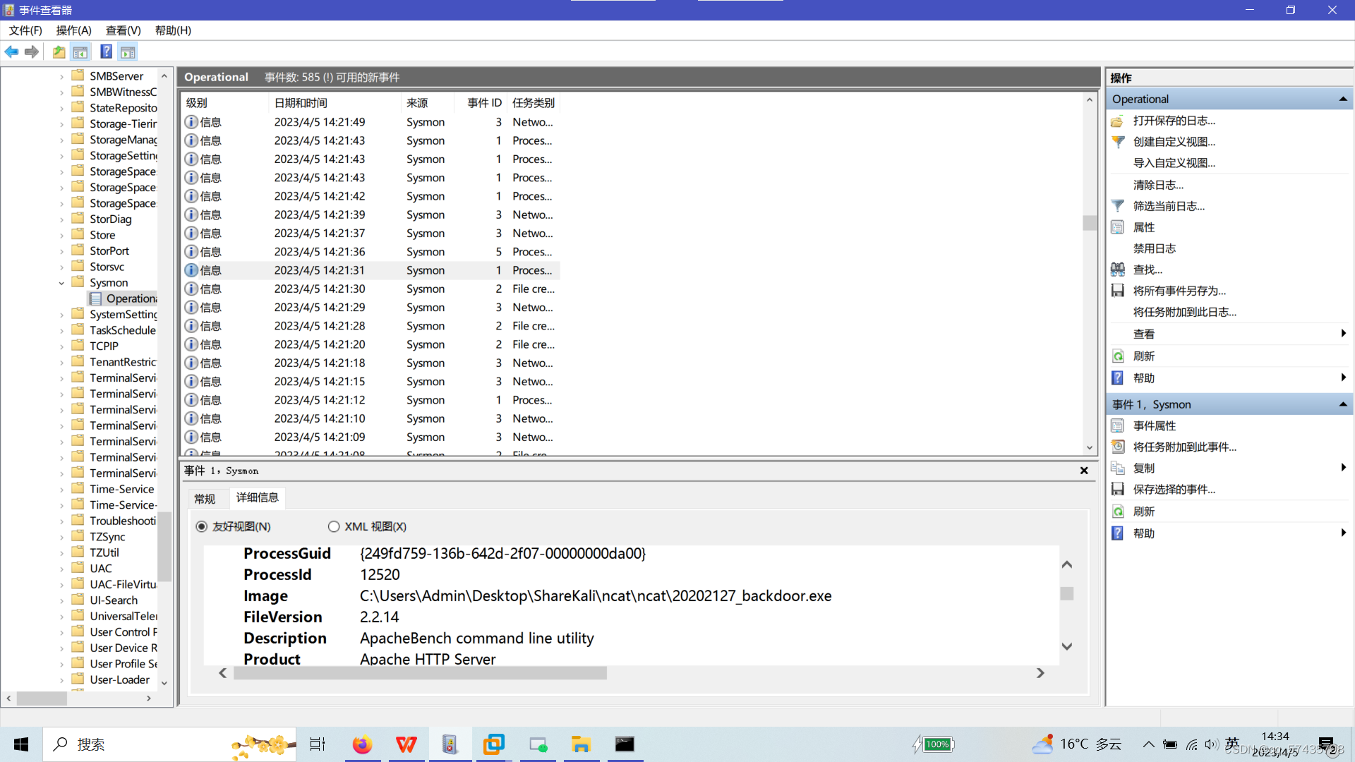The height and width of the screenshot is (762, 1355).
Task: Open the 操作(A) menu
Action: pos(74,30)
